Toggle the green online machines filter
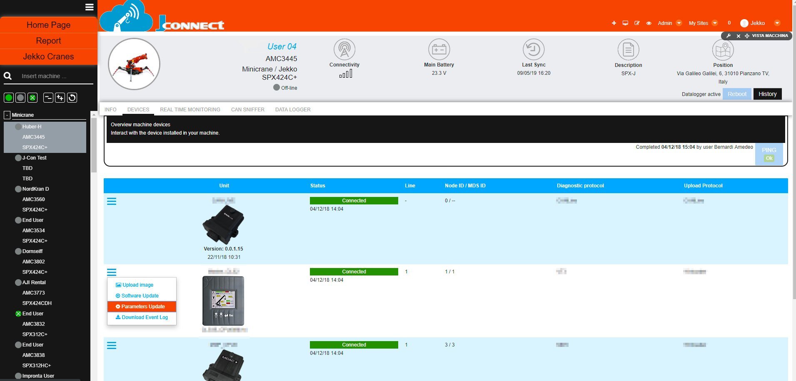This screenshot has width=796, height=381. pos(8,98)
